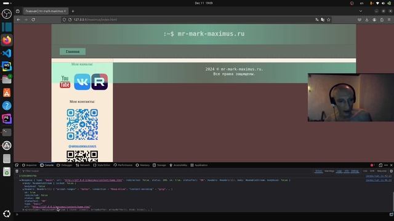This screenshot has height=221, width=394.
Task: Click the @MRMARKMAXIMUS contact link
Action: [82, 146]
